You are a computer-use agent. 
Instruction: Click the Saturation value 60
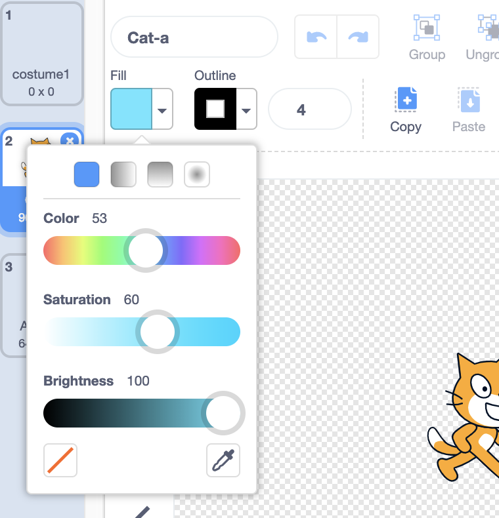(131, 300)
